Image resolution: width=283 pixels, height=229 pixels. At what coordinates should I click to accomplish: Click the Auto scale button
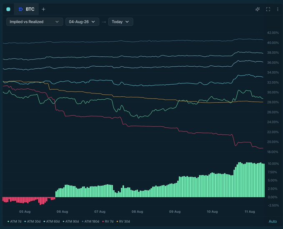click(273, 221)
